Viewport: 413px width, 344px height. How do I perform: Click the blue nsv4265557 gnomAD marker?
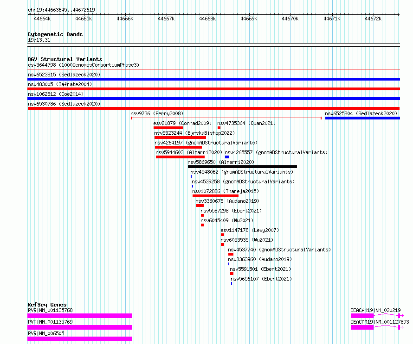[x=227, y=157]
